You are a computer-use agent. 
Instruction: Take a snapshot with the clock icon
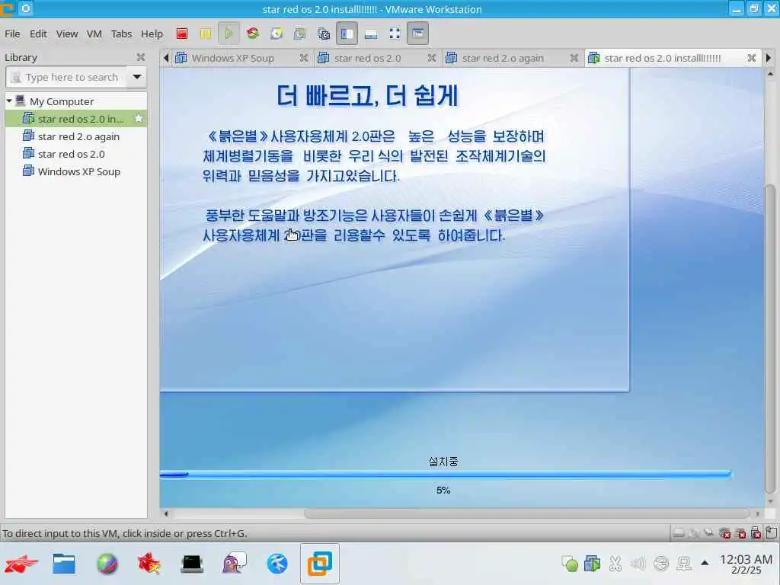point(277,34)
